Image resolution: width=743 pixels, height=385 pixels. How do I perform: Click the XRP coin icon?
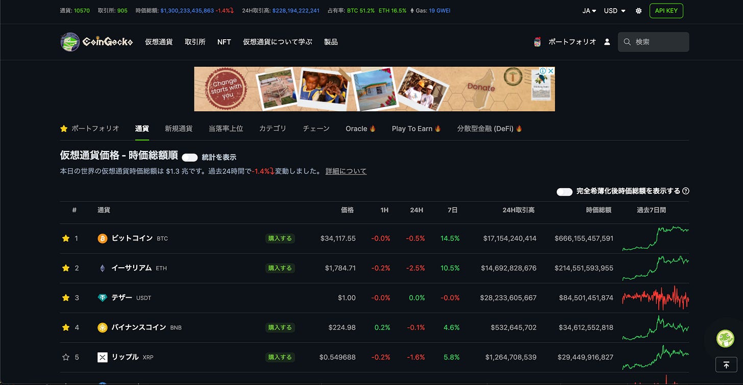pyautogui.click(x=103, y=357)
